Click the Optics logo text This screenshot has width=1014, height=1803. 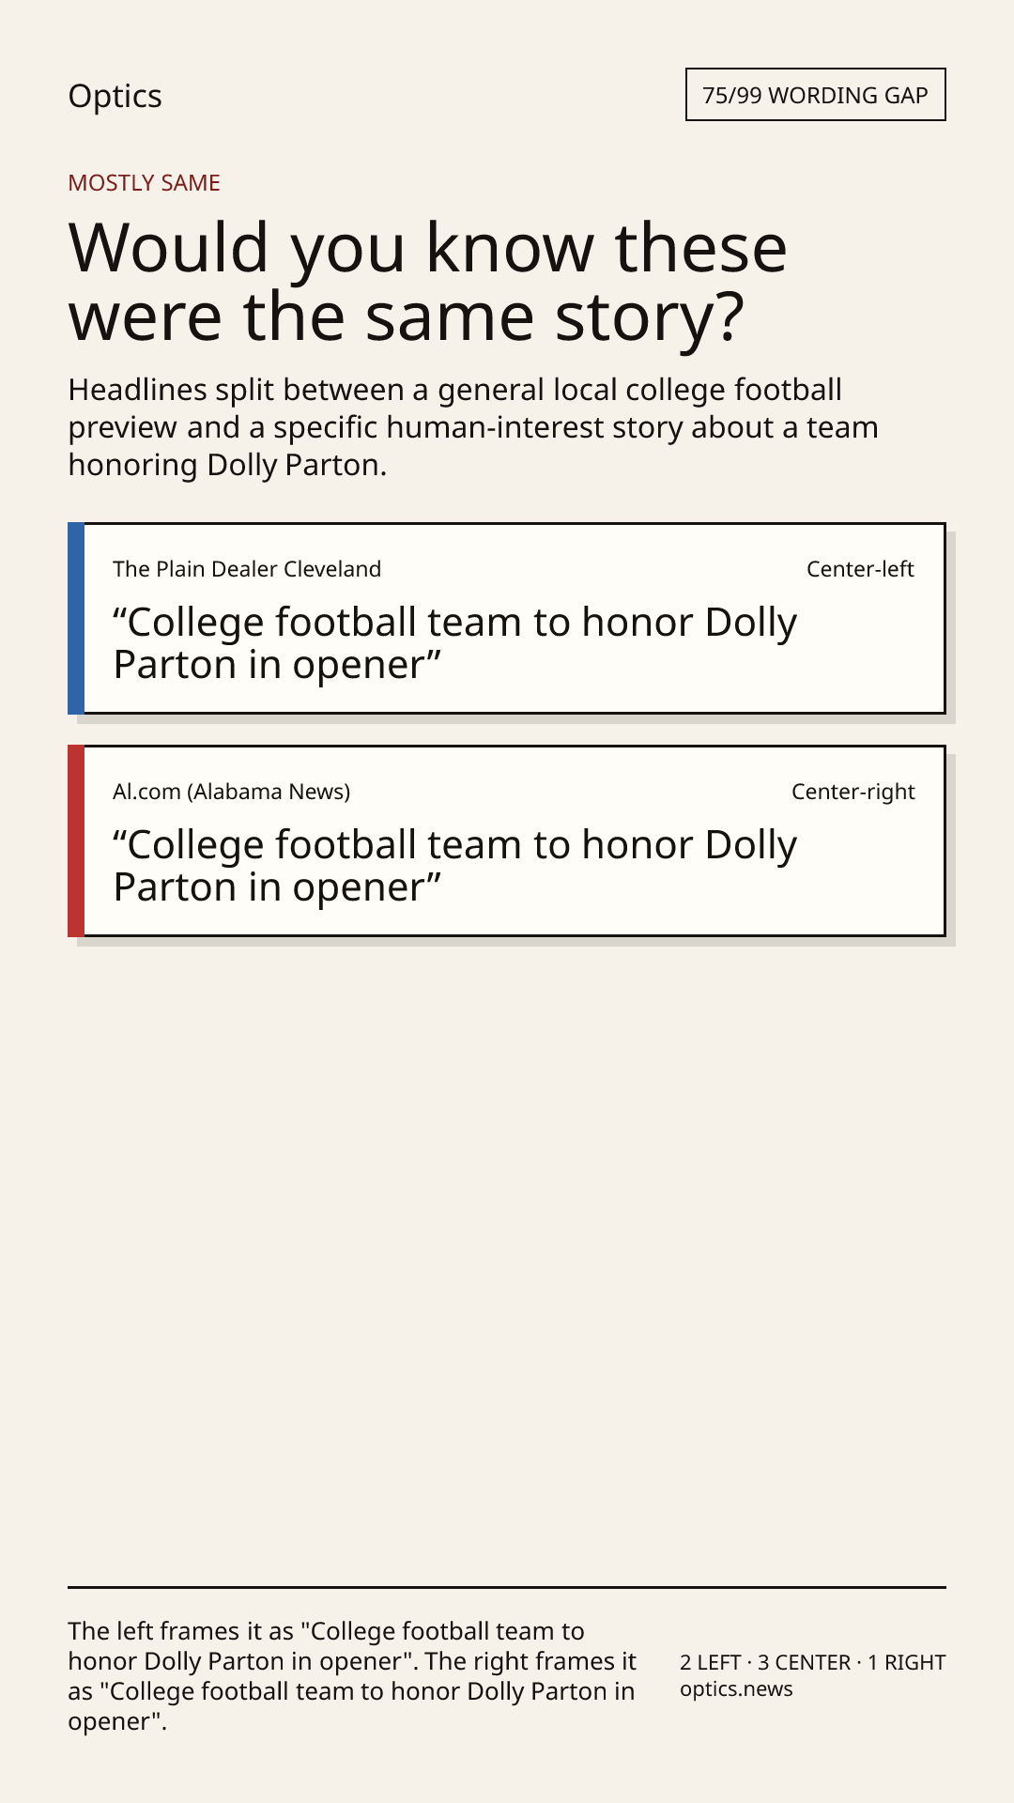coord(115,96)
